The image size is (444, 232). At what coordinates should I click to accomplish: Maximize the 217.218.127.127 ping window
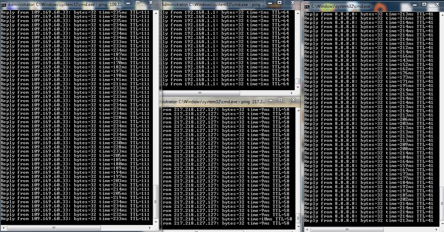(x=280, y=100)
